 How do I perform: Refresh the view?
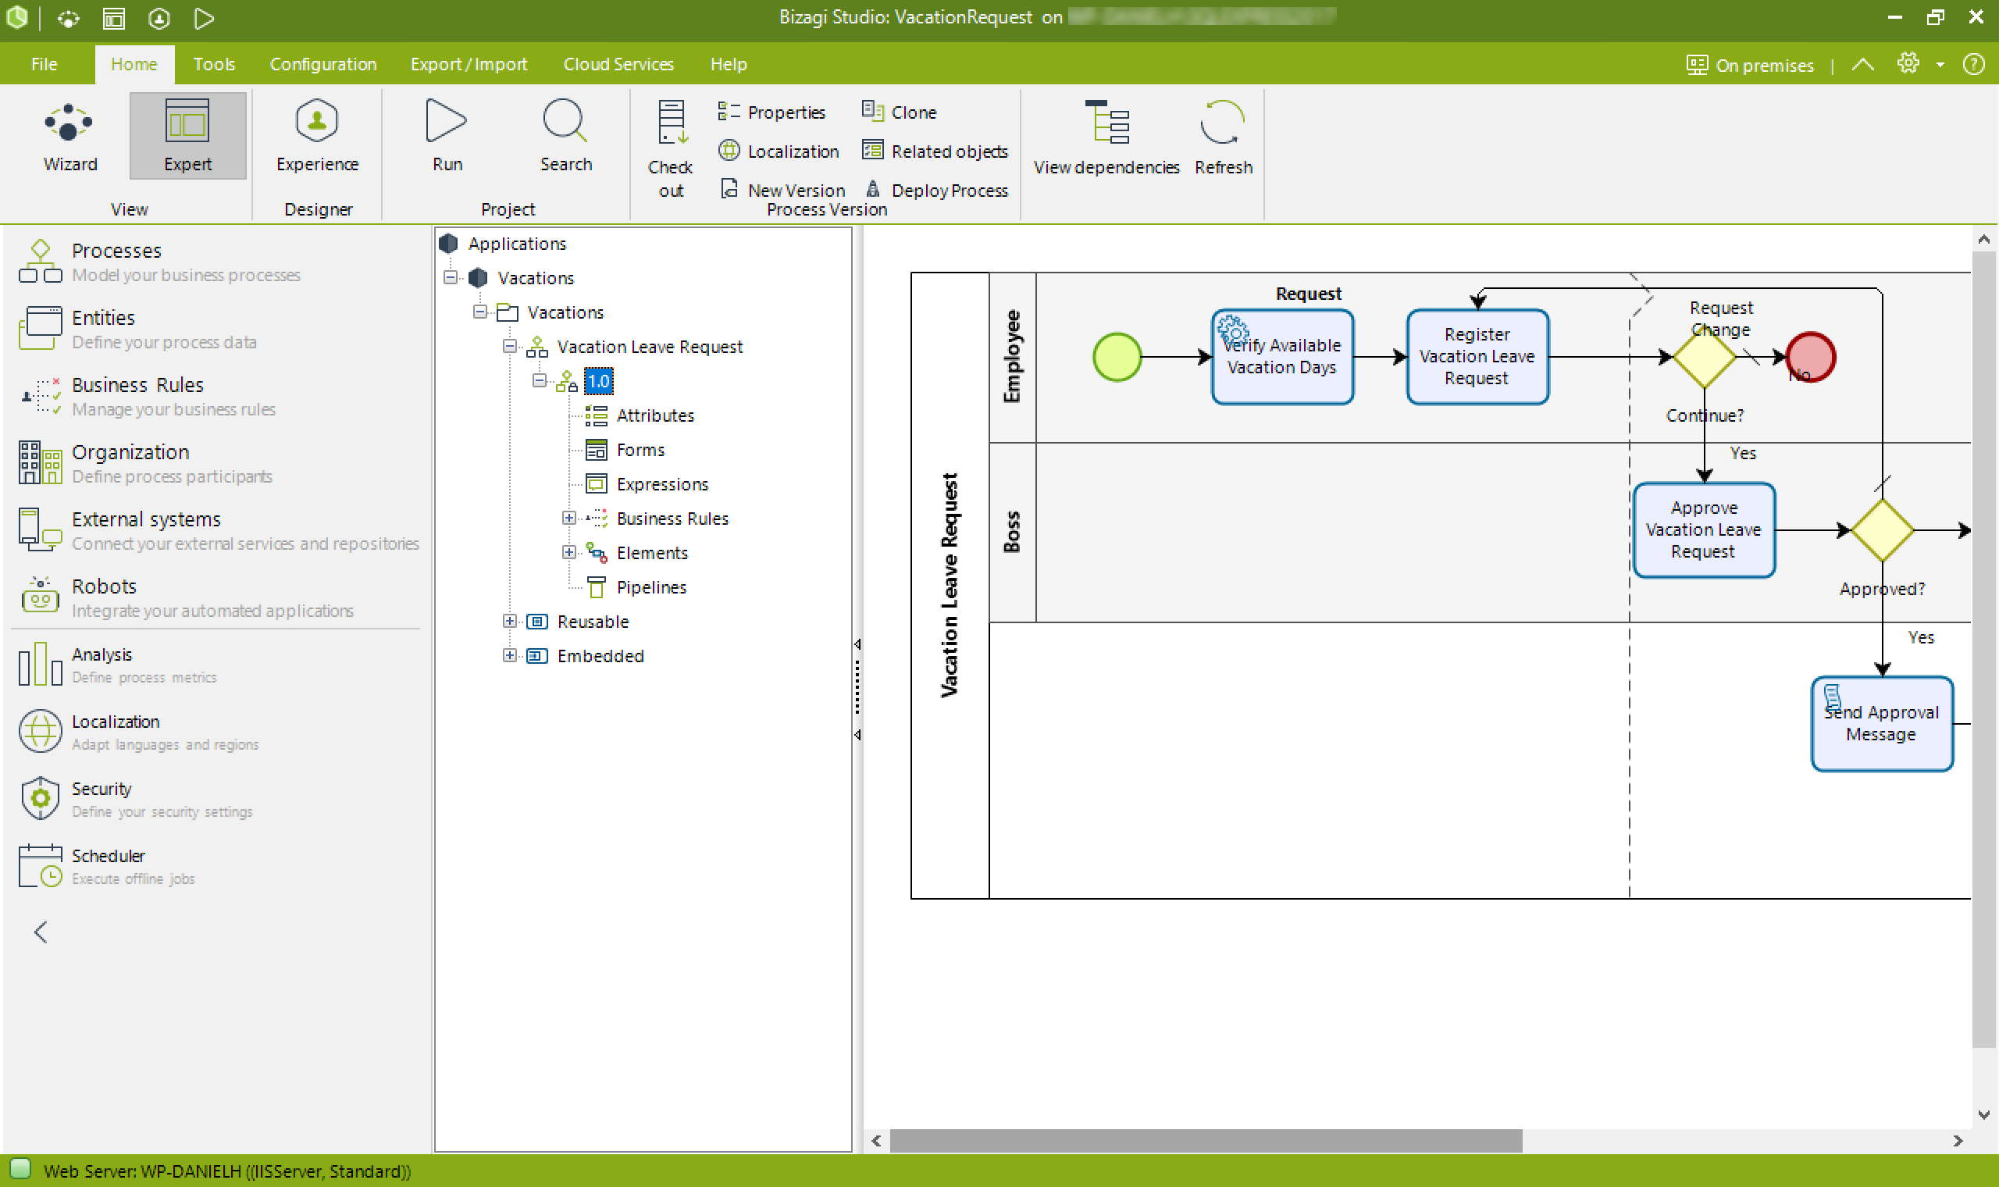tap(1224, 137)
